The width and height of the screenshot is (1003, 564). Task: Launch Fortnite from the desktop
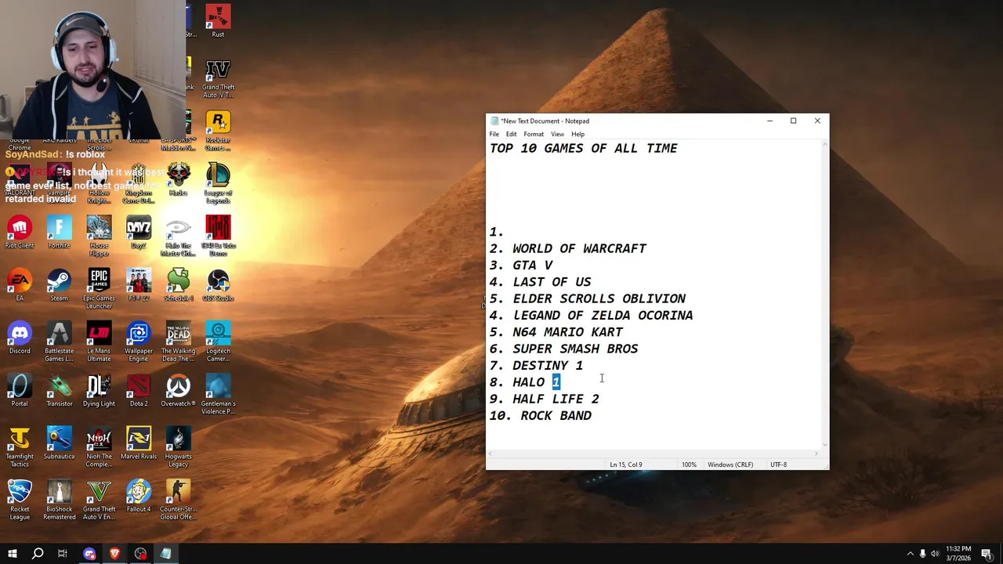click(59, 233)
